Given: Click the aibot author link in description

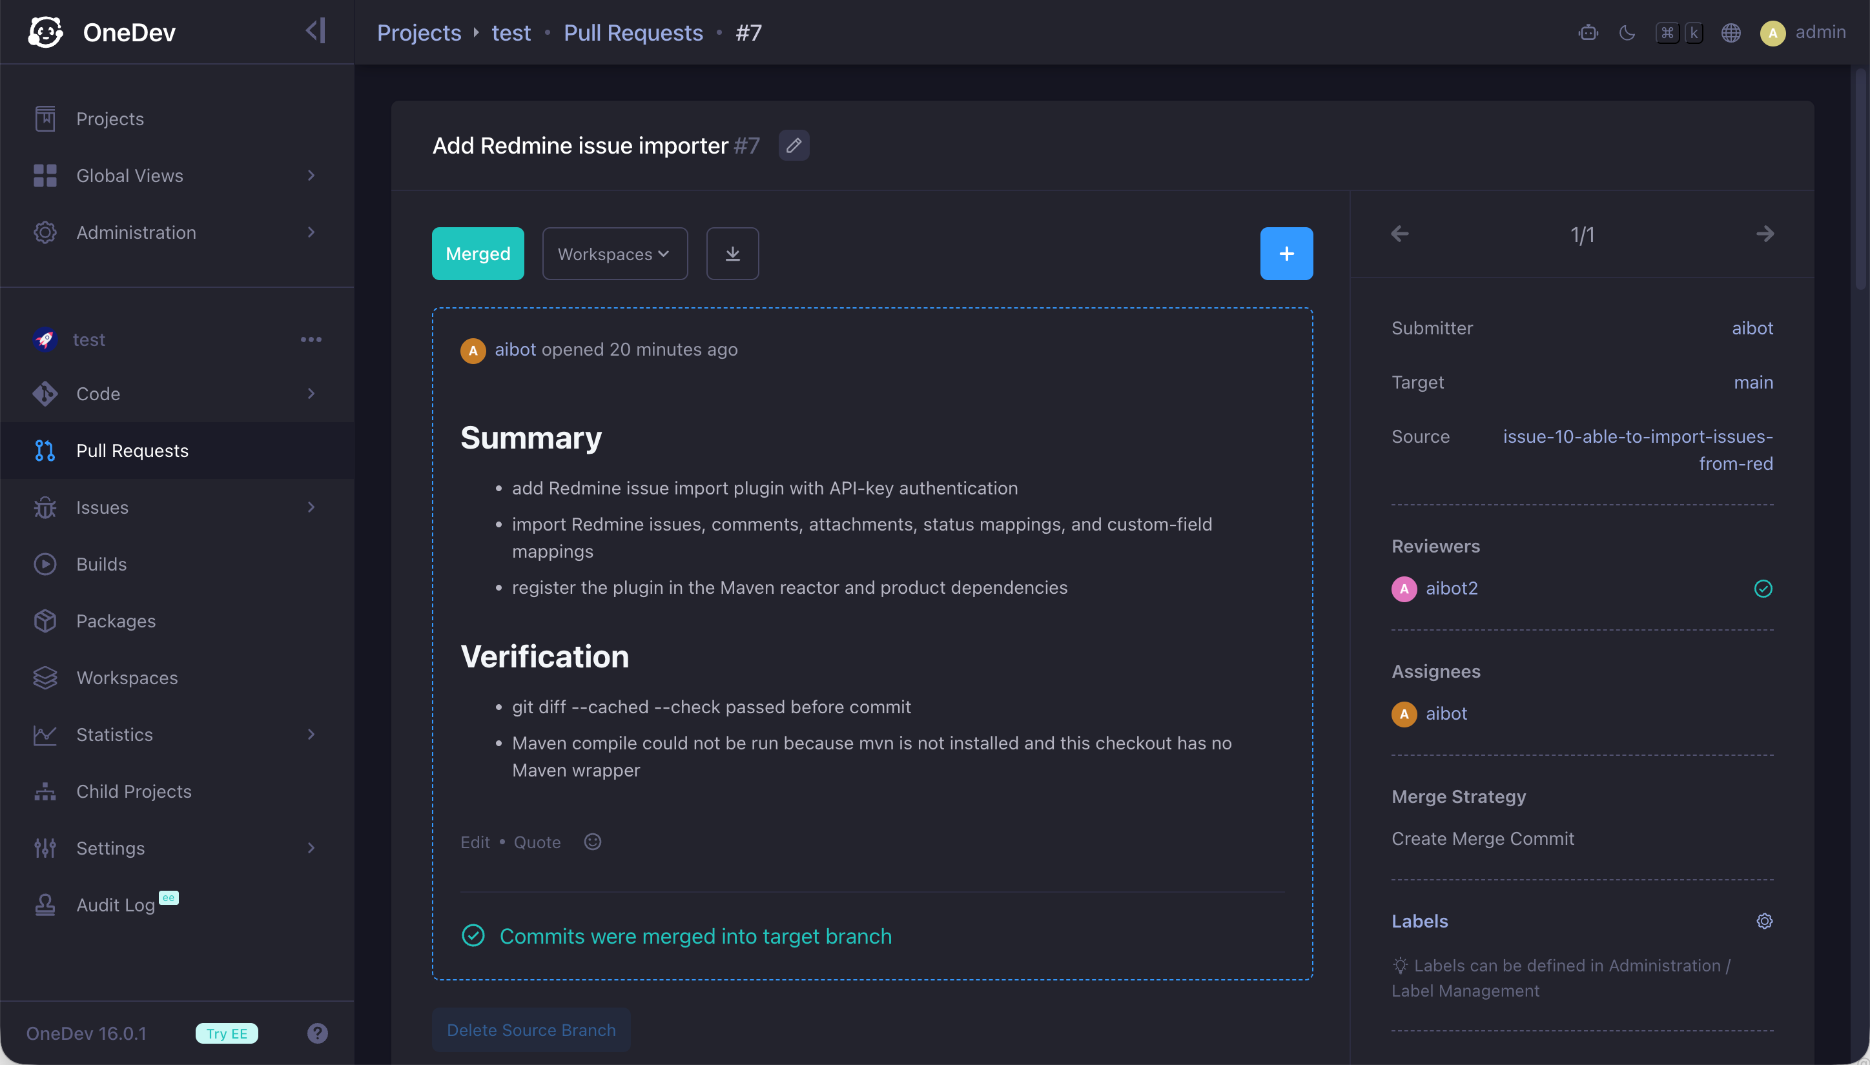Looking at the screenshot, I should click(x=515, y=350).
